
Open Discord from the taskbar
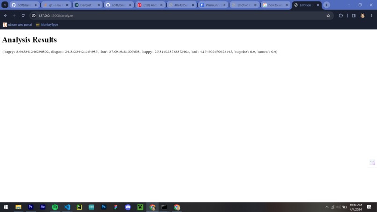coord(128,207)
